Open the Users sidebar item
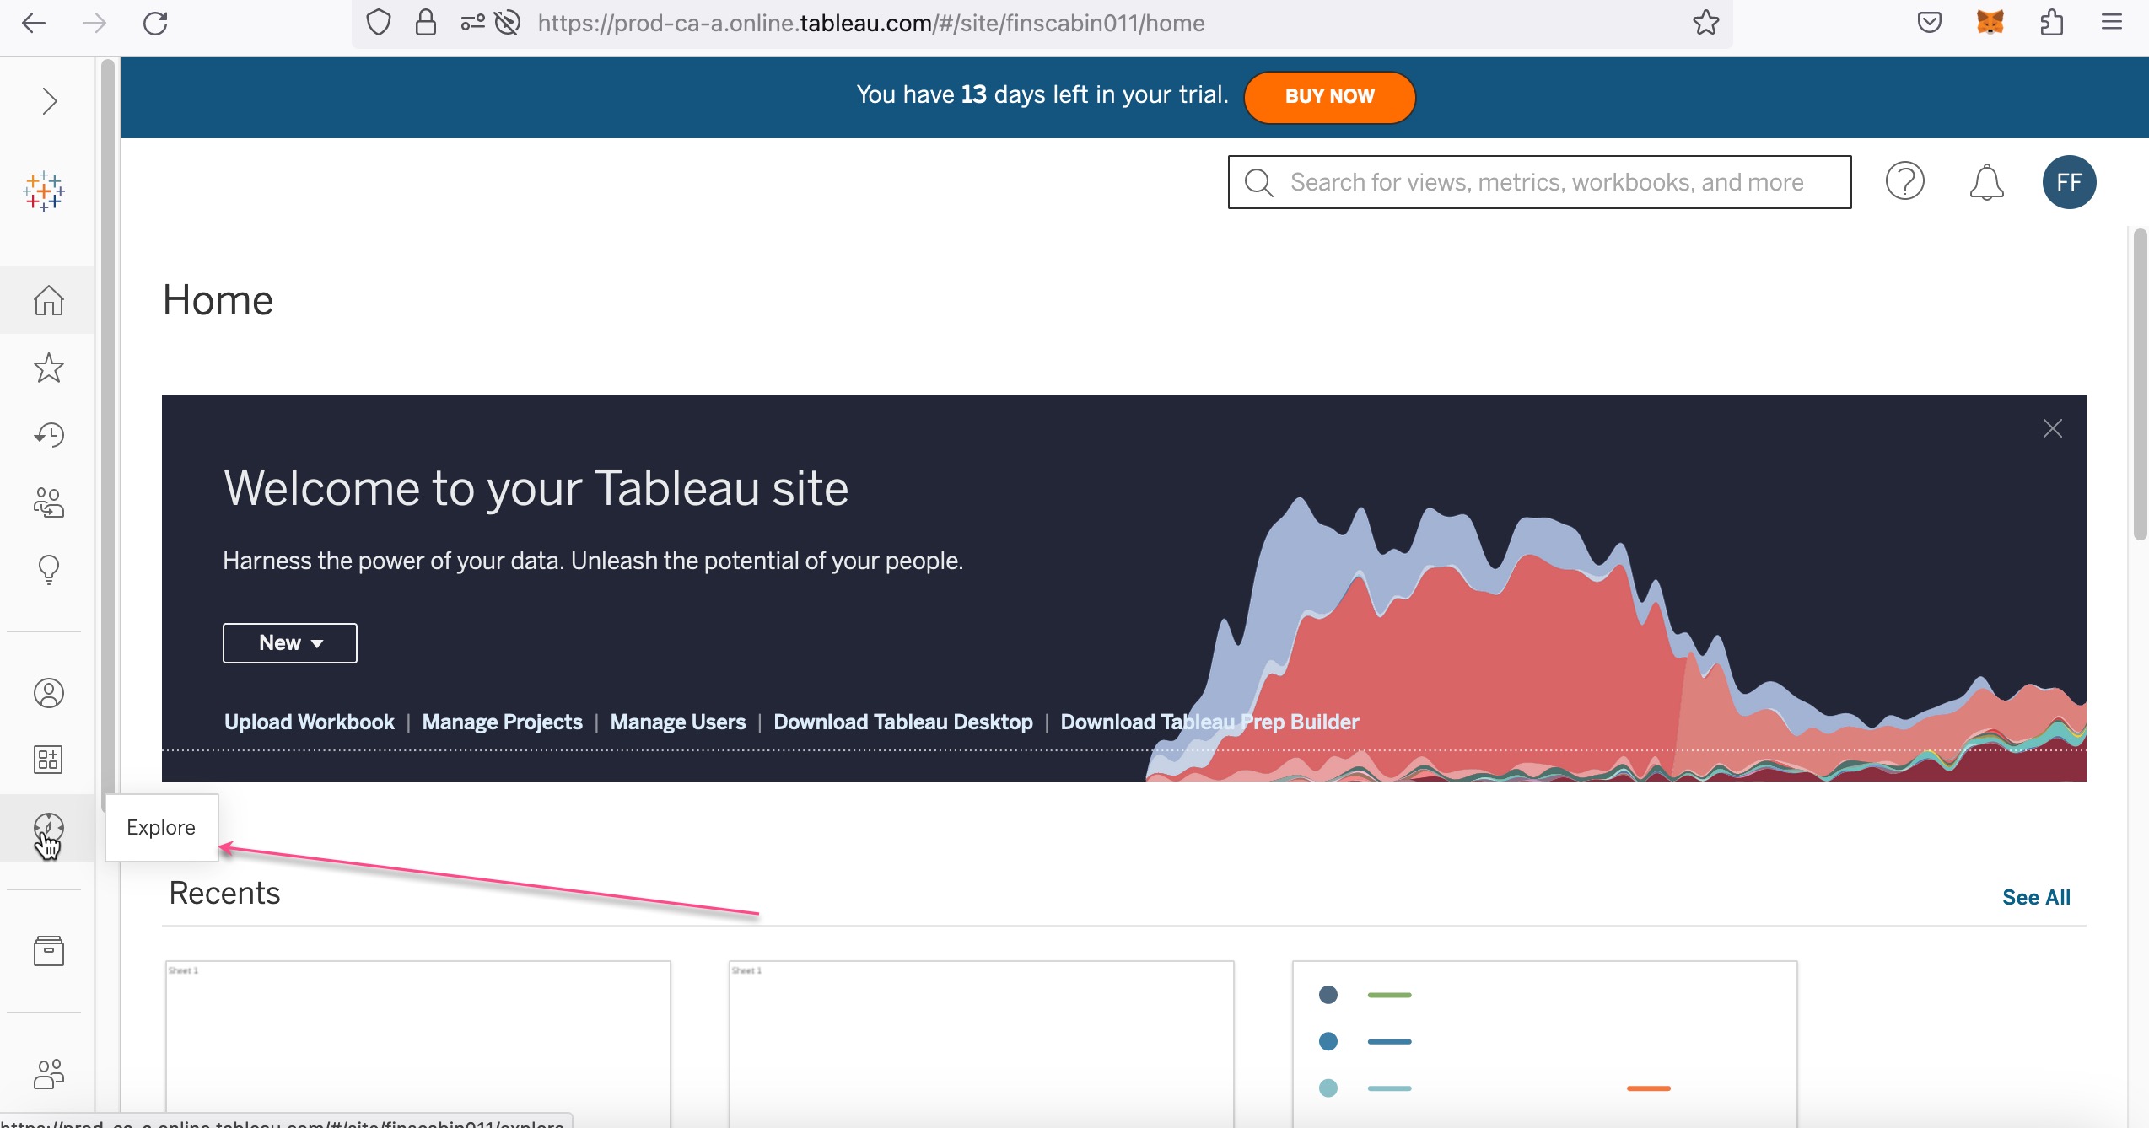The height and width of the screenshot is (1128, 2149). click(48, 1074)
